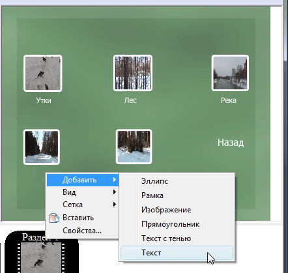Click the Река label
Viewport: 288px width, 273px height.
tap(229, 100)
